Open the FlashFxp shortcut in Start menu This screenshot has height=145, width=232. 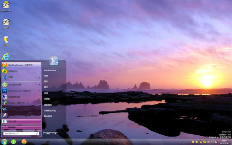(22, 103)
